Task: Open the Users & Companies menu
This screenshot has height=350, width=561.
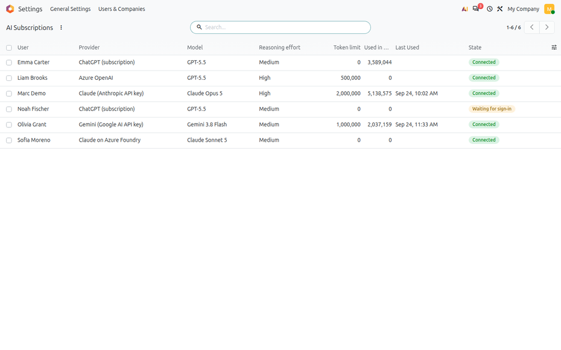Action: pos(122,9)
